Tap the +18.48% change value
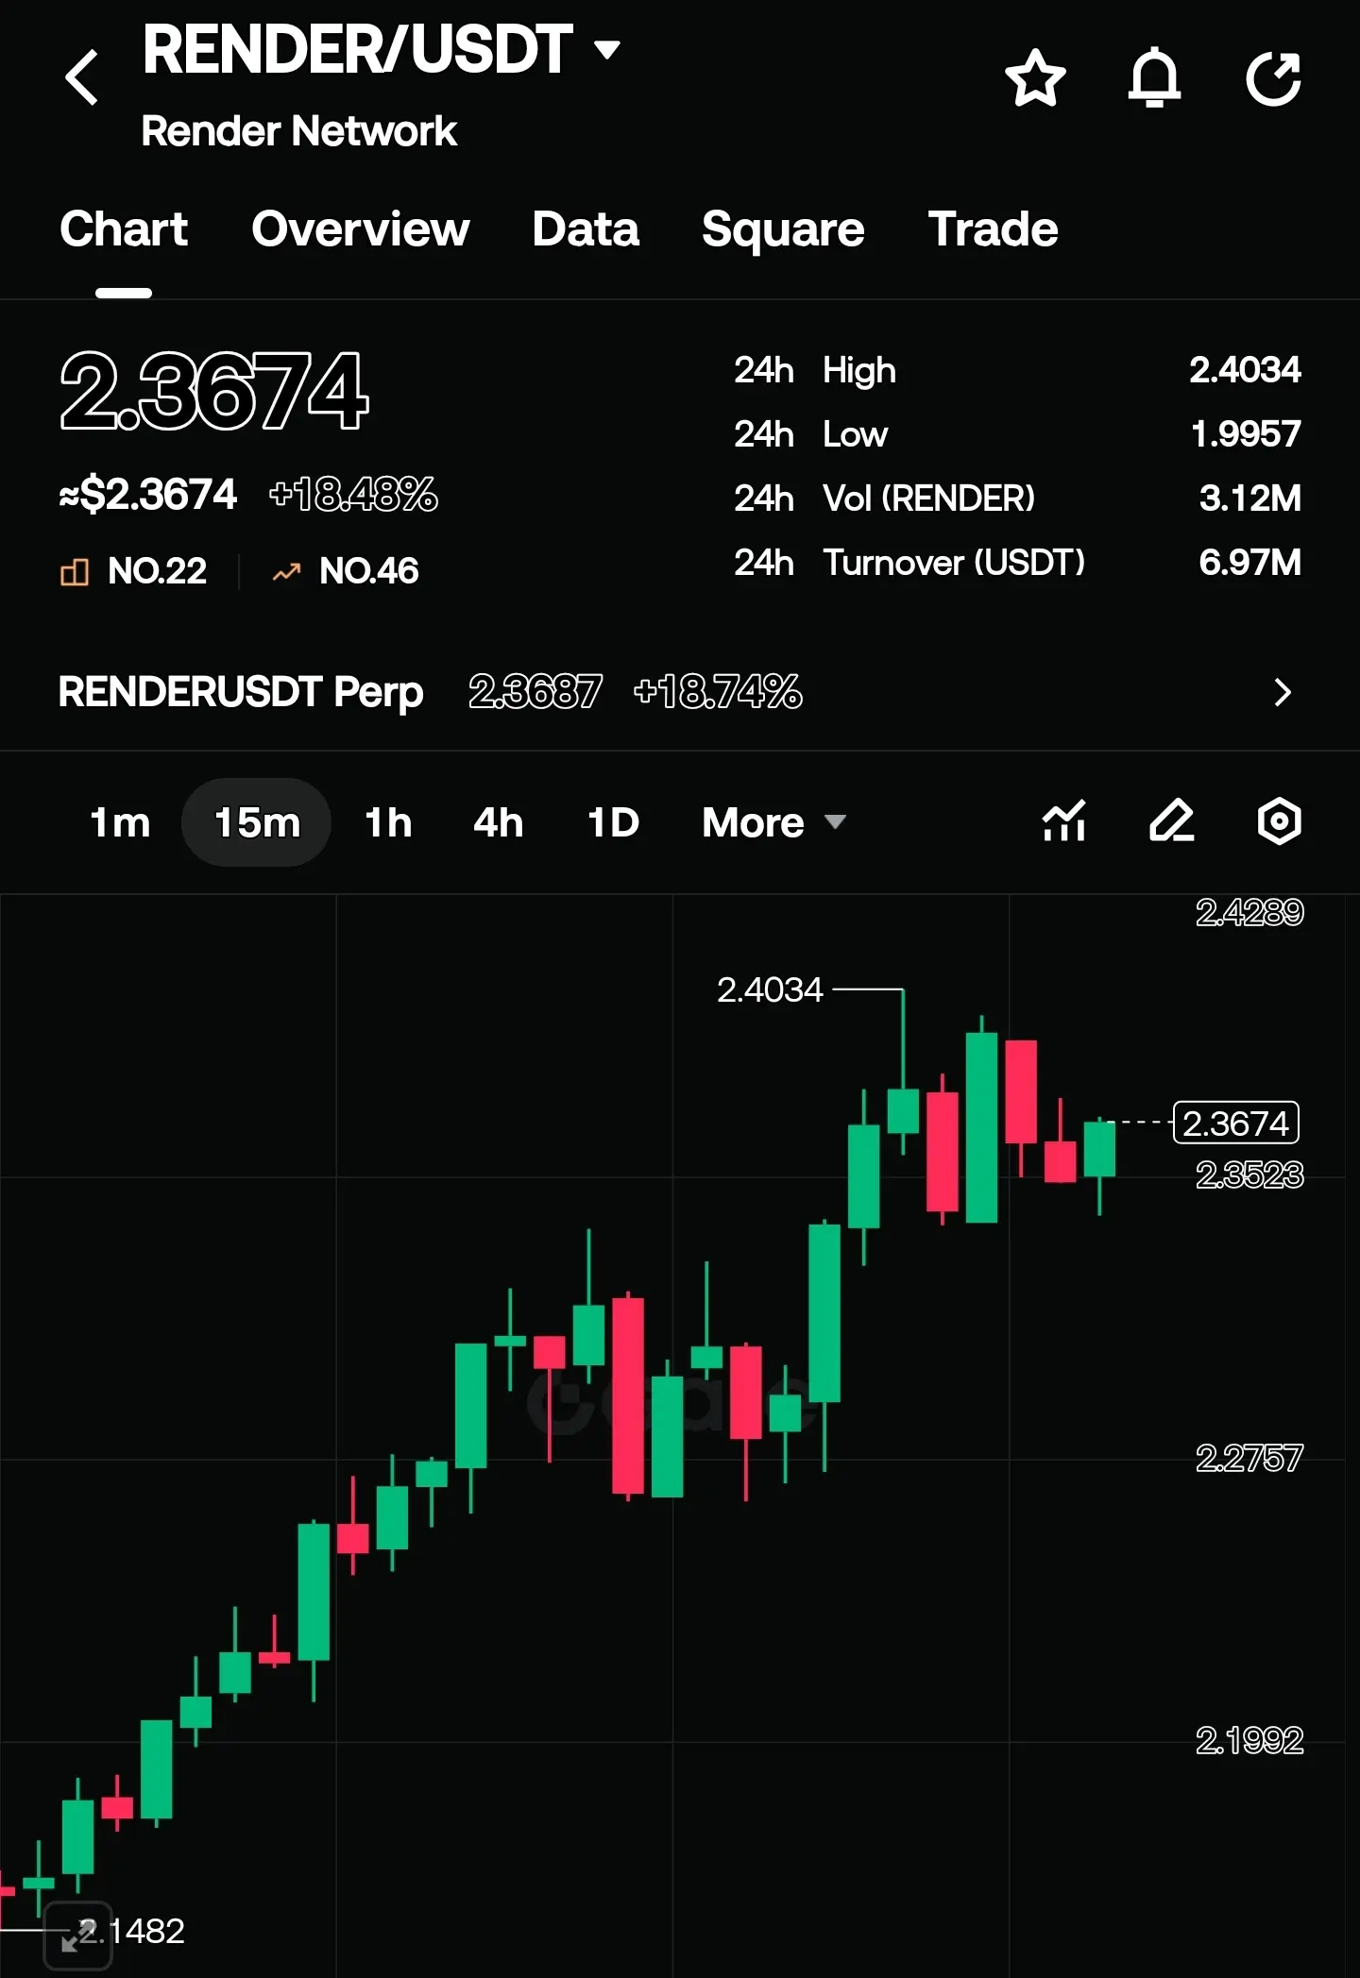This screenshot has height=1978, width=1360. coord(353,495)
